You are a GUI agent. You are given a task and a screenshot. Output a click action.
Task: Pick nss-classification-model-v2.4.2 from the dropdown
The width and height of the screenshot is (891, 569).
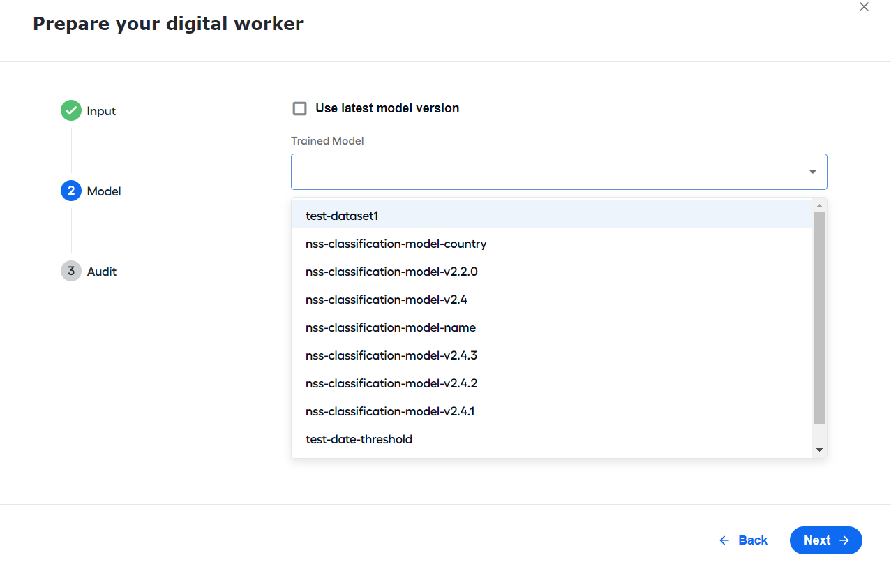[x=552, y=383]
